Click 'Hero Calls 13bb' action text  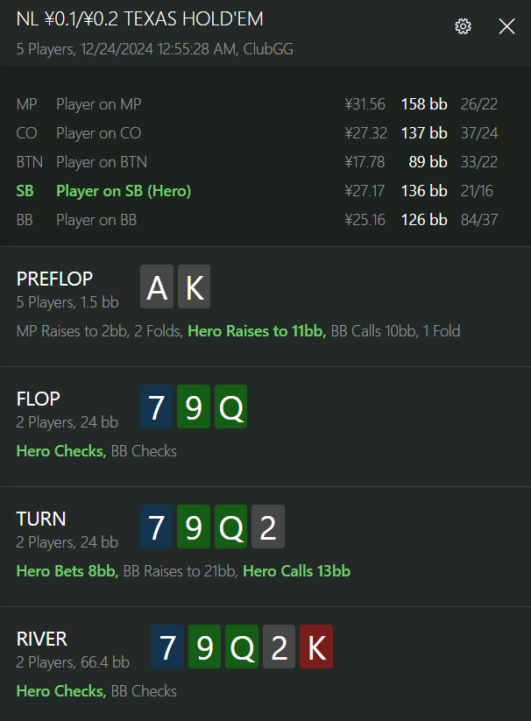point(296,571)
